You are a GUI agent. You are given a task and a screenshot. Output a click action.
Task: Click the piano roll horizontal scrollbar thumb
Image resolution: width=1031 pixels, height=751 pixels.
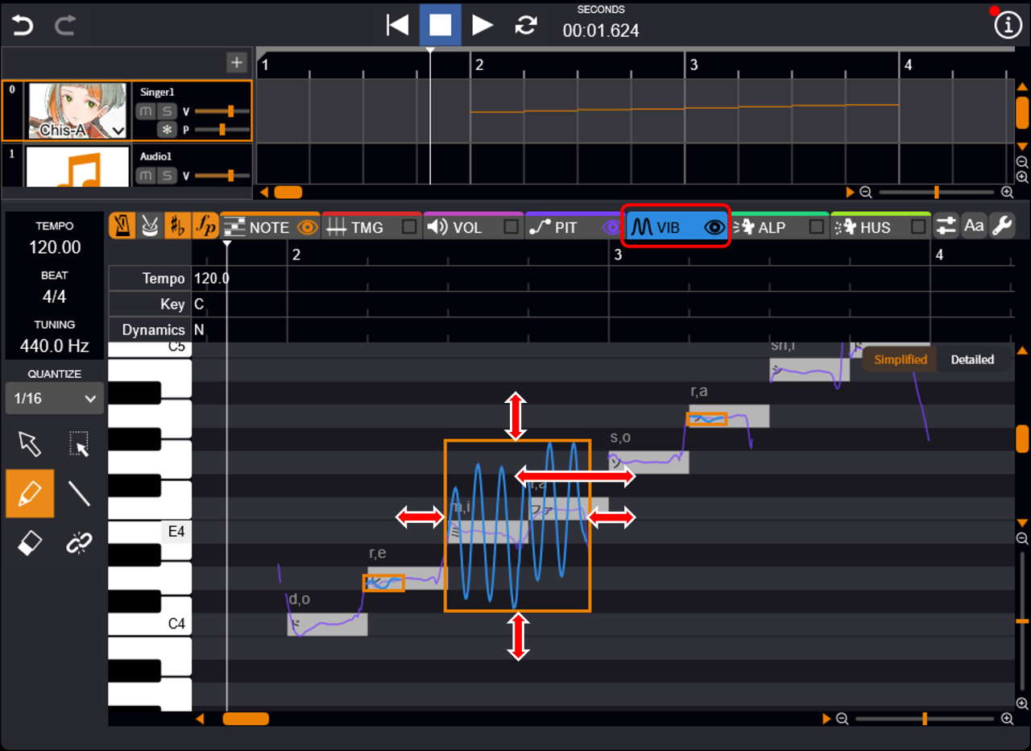click(246, 719)
